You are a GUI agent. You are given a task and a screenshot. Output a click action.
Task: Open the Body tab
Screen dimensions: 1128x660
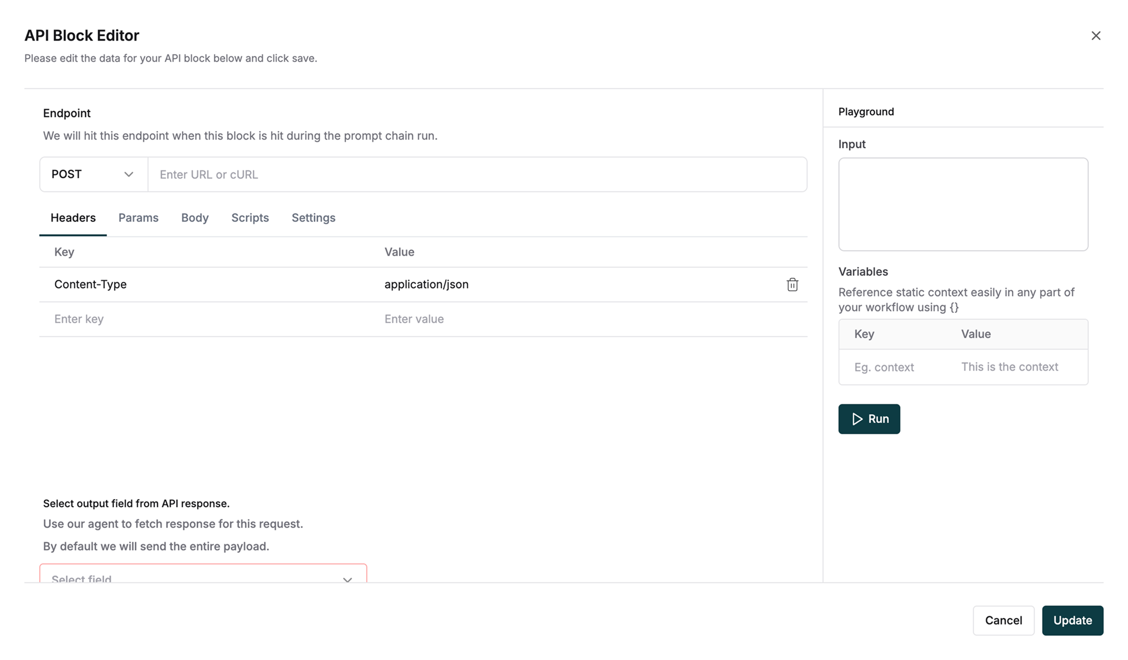click(x=194, y=217)
